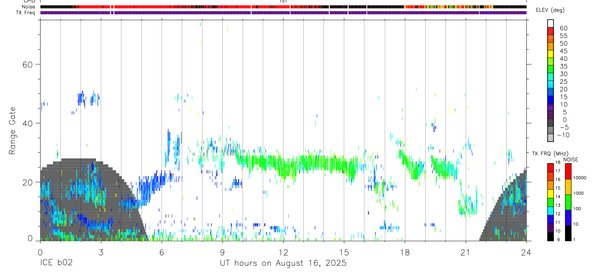Screen dimensions: 592x273
Task: Click the '24' hour tick label on x-axis
Action: point(526,252)
